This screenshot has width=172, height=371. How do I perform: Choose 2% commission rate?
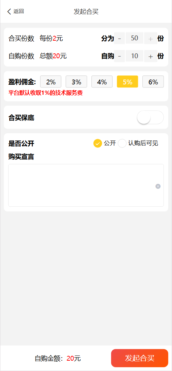tap(51, 82)
